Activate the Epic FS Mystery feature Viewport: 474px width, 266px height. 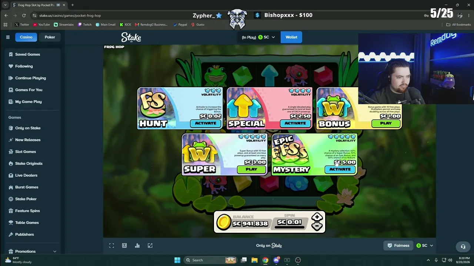tap(340, 169)
